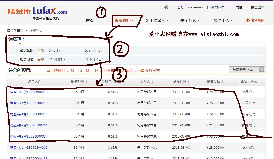Viewport: 274px width, 159px height.
Task: Open the 单页显示15条 page-size dropdown
Action: coord(247,70)
